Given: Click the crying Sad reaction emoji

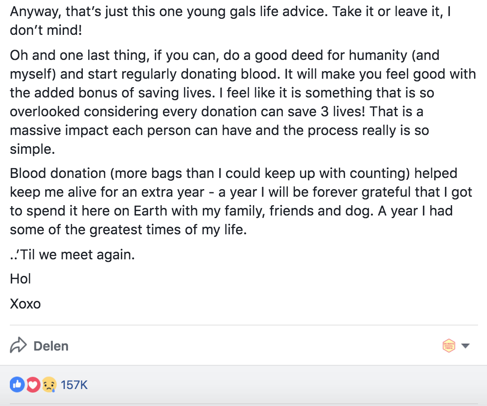Looking at the screenshot, I should [49, 384].
